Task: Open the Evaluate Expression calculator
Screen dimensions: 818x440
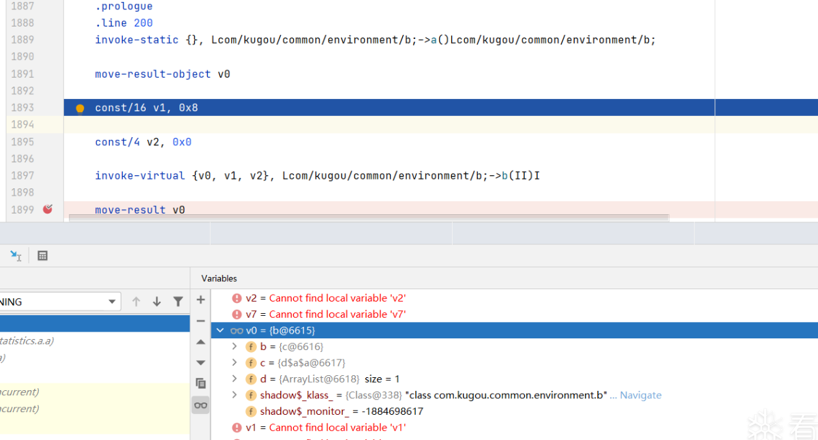Action: [42, 256]
